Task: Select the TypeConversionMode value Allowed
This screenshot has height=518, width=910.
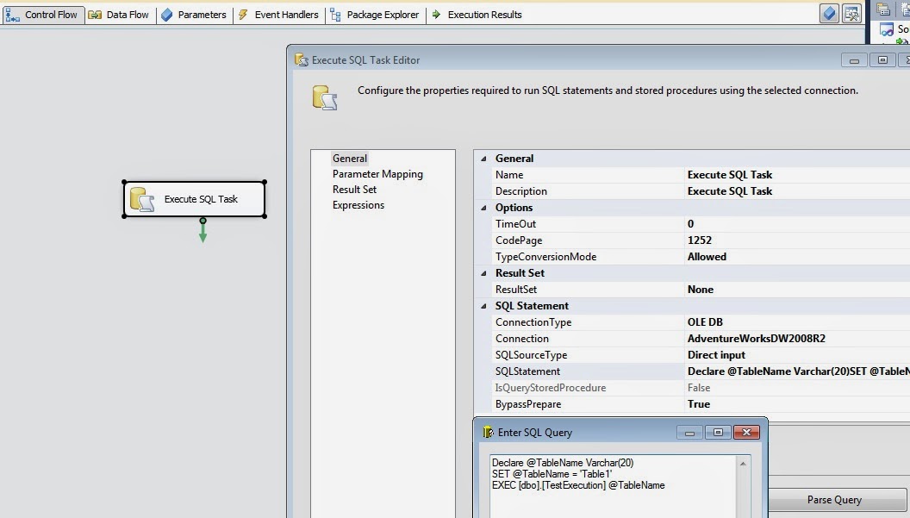Action: click(797, 257)
